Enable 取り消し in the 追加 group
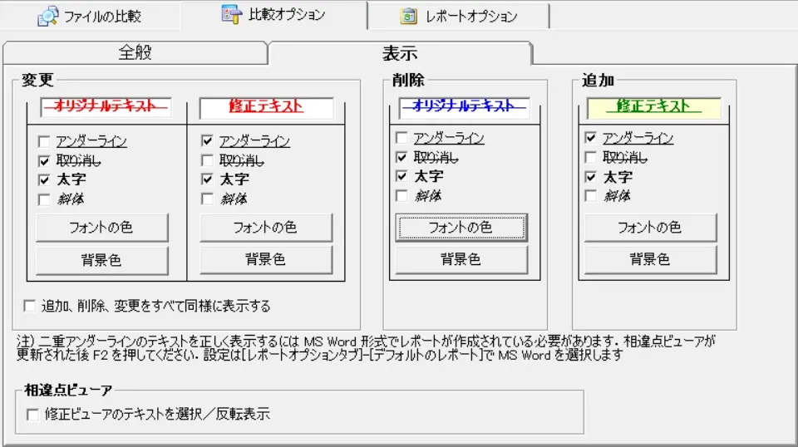Screen dimensions: 798x447 pyautogui.click(x=590, y=158)
